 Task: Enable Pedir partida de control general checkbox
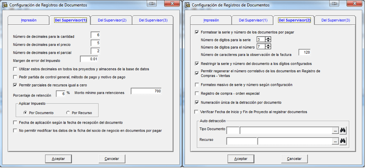(15, 77)
